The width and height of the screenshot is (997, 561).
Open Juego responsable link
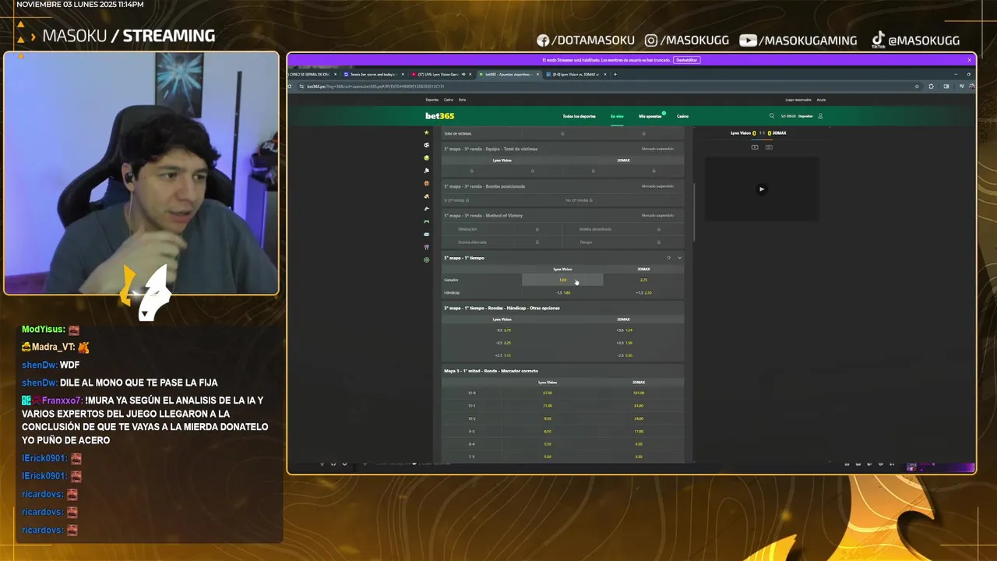point(798,100)
